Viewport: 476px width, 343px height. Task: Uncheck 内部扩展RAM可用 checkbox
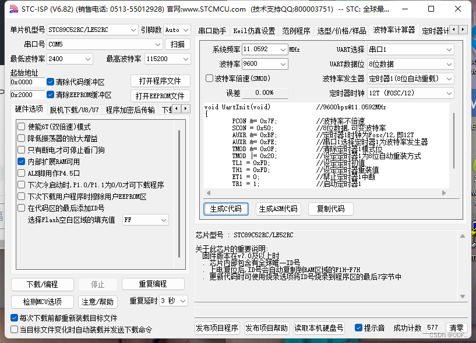(x=21, y=162)
